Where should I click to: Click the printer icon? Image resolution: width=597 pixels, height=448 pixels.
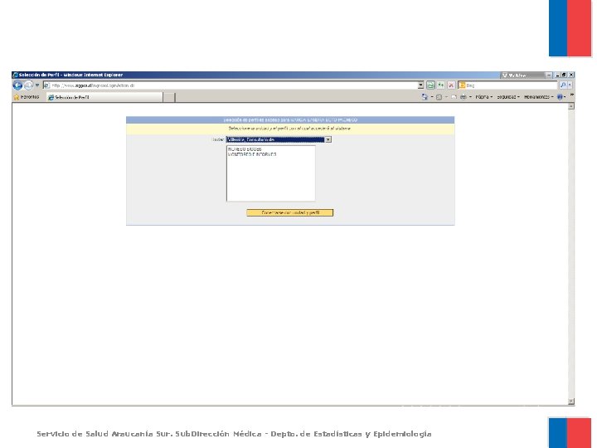463,97
